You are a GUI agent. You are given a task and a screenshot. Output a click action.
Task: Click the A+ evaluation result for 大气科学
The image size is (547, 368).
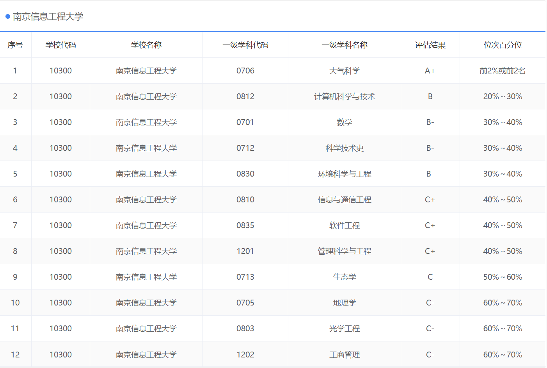click(x=430, y=70)
